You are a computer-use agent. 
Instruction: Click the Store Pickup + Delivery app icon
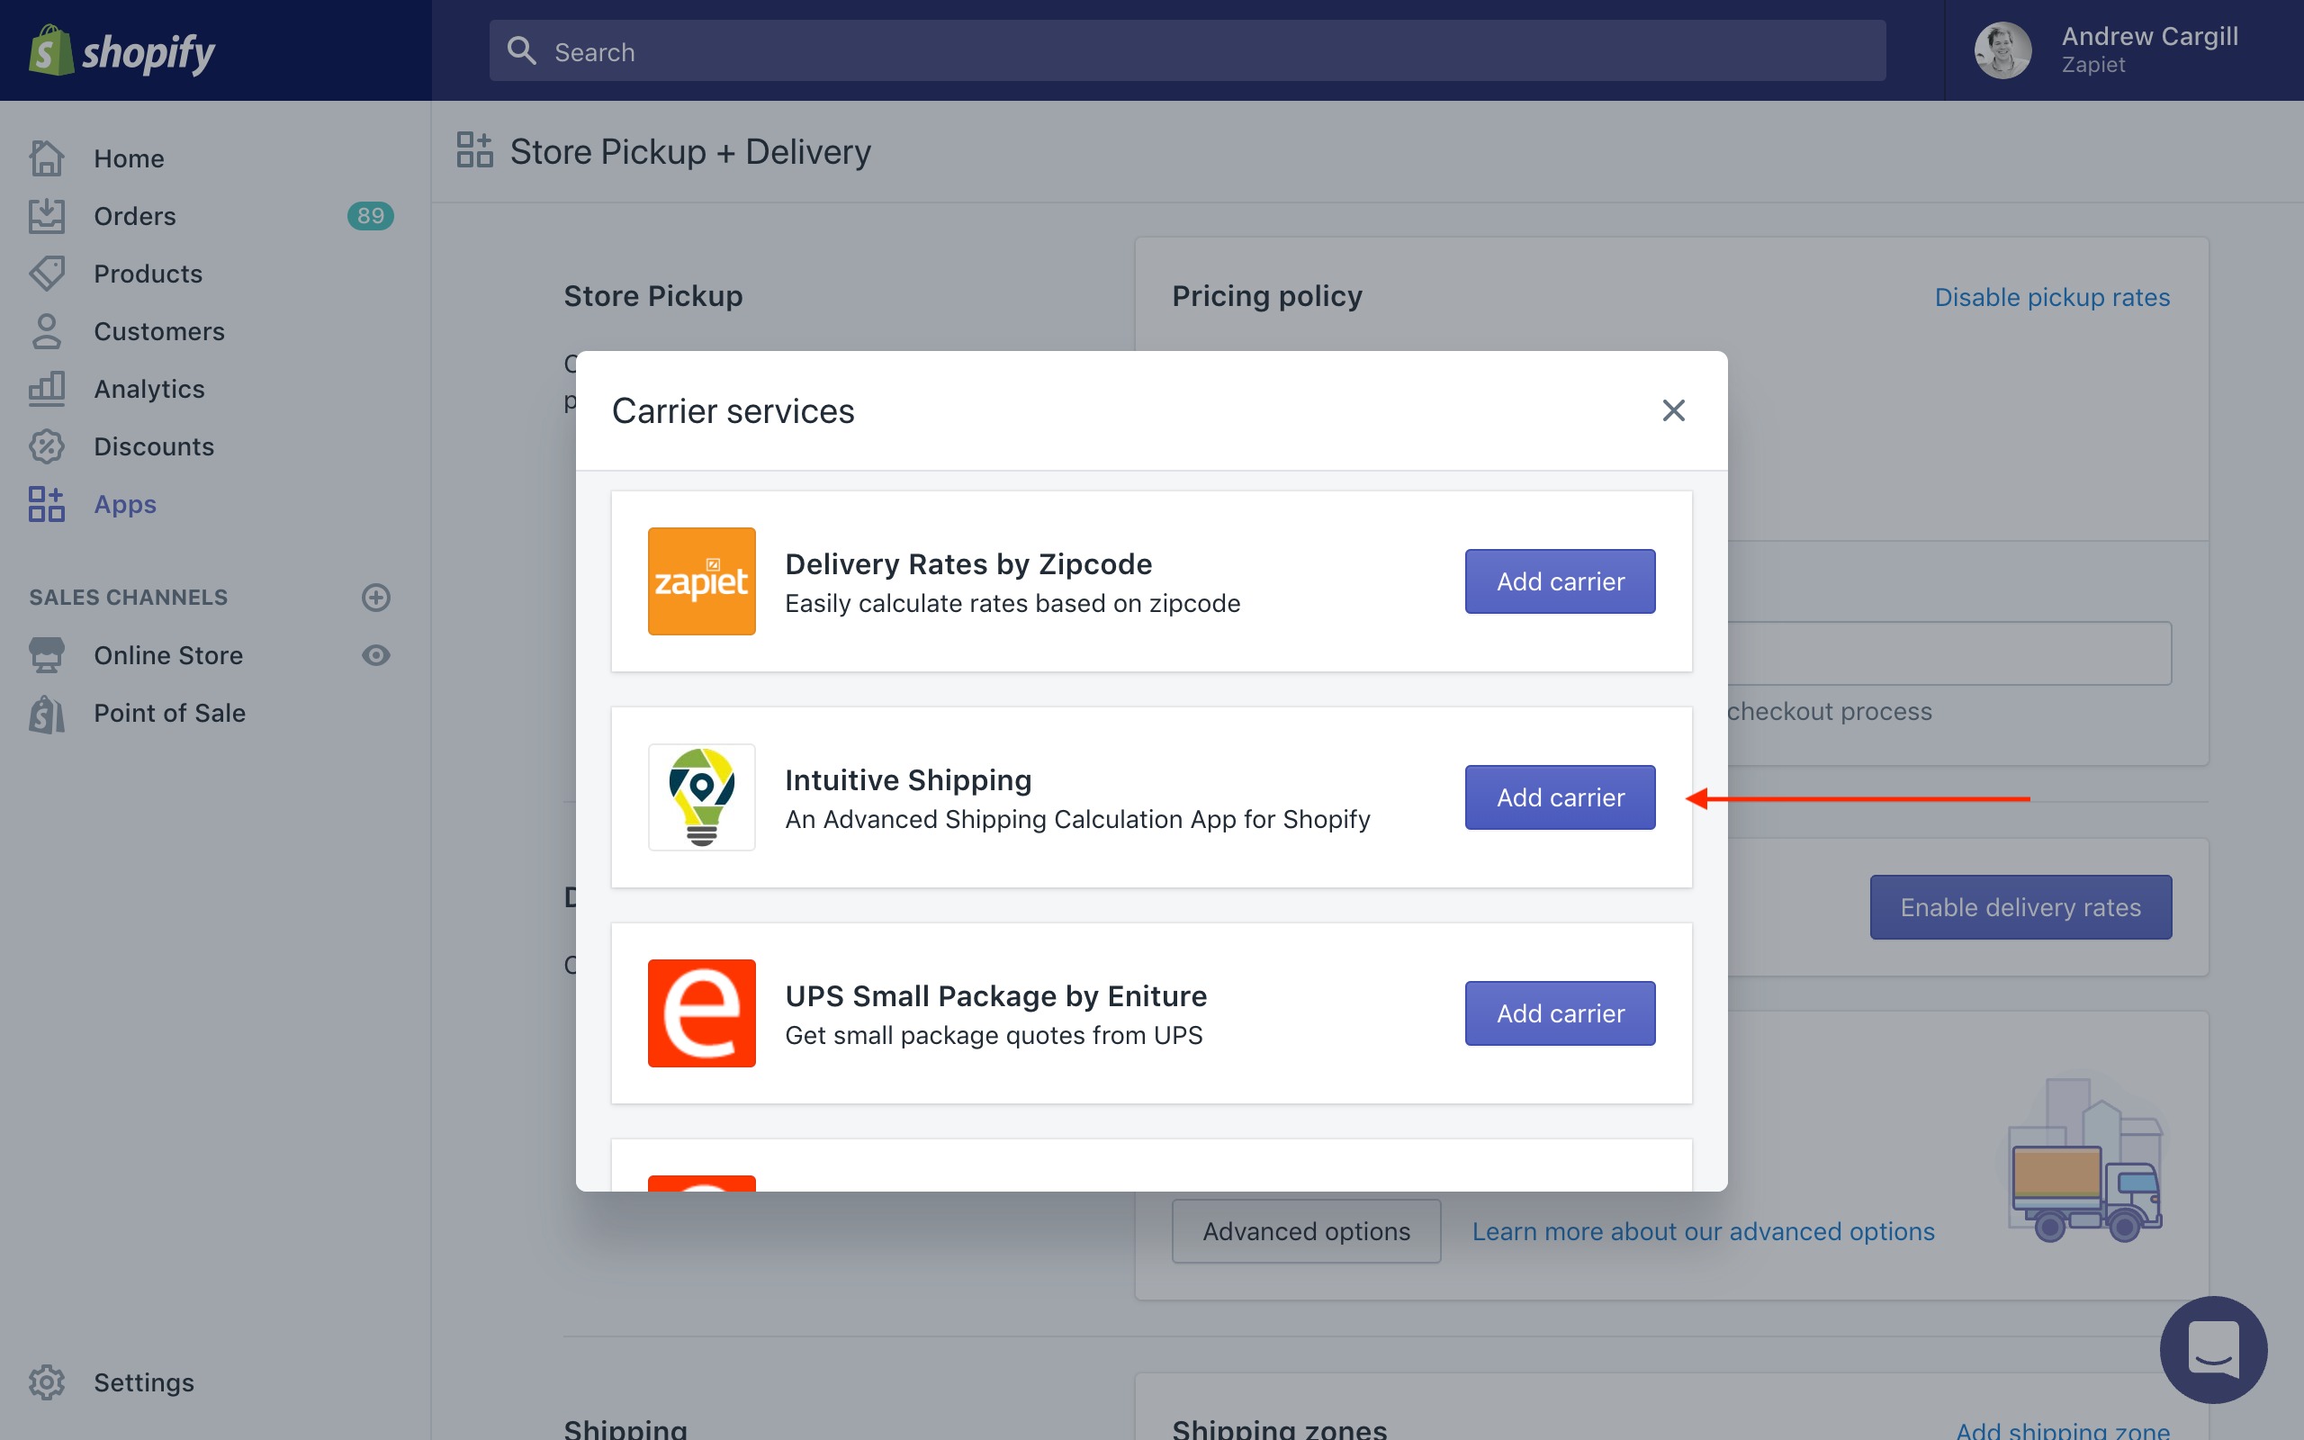[474, 150]
